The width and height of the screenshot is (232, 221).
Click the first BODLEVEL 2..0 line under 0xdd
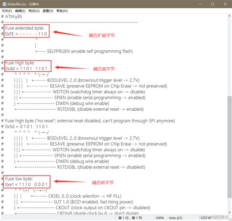tap(86, 80)
